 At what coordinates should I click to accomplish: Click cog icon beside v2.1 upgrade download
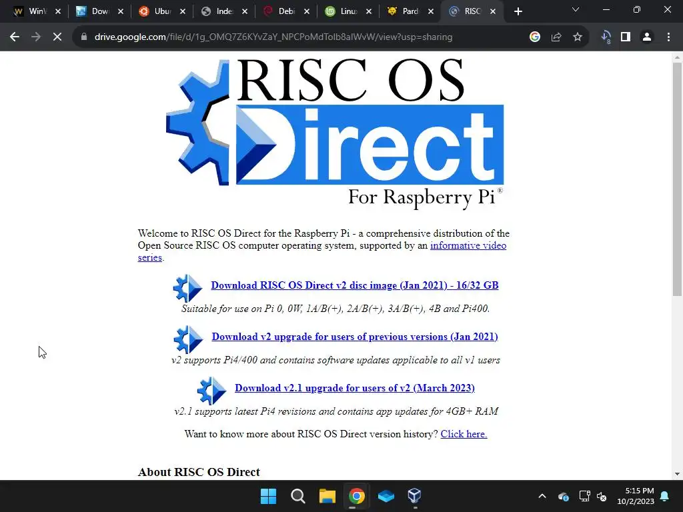pos(211,391)
